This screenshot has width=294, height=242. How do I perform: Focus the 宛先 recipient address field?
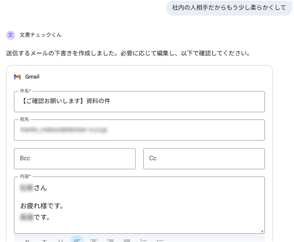point(139,130)
